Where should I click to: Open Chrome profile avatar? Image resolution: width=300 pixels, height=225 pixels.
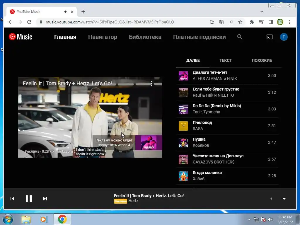point(280,22)
